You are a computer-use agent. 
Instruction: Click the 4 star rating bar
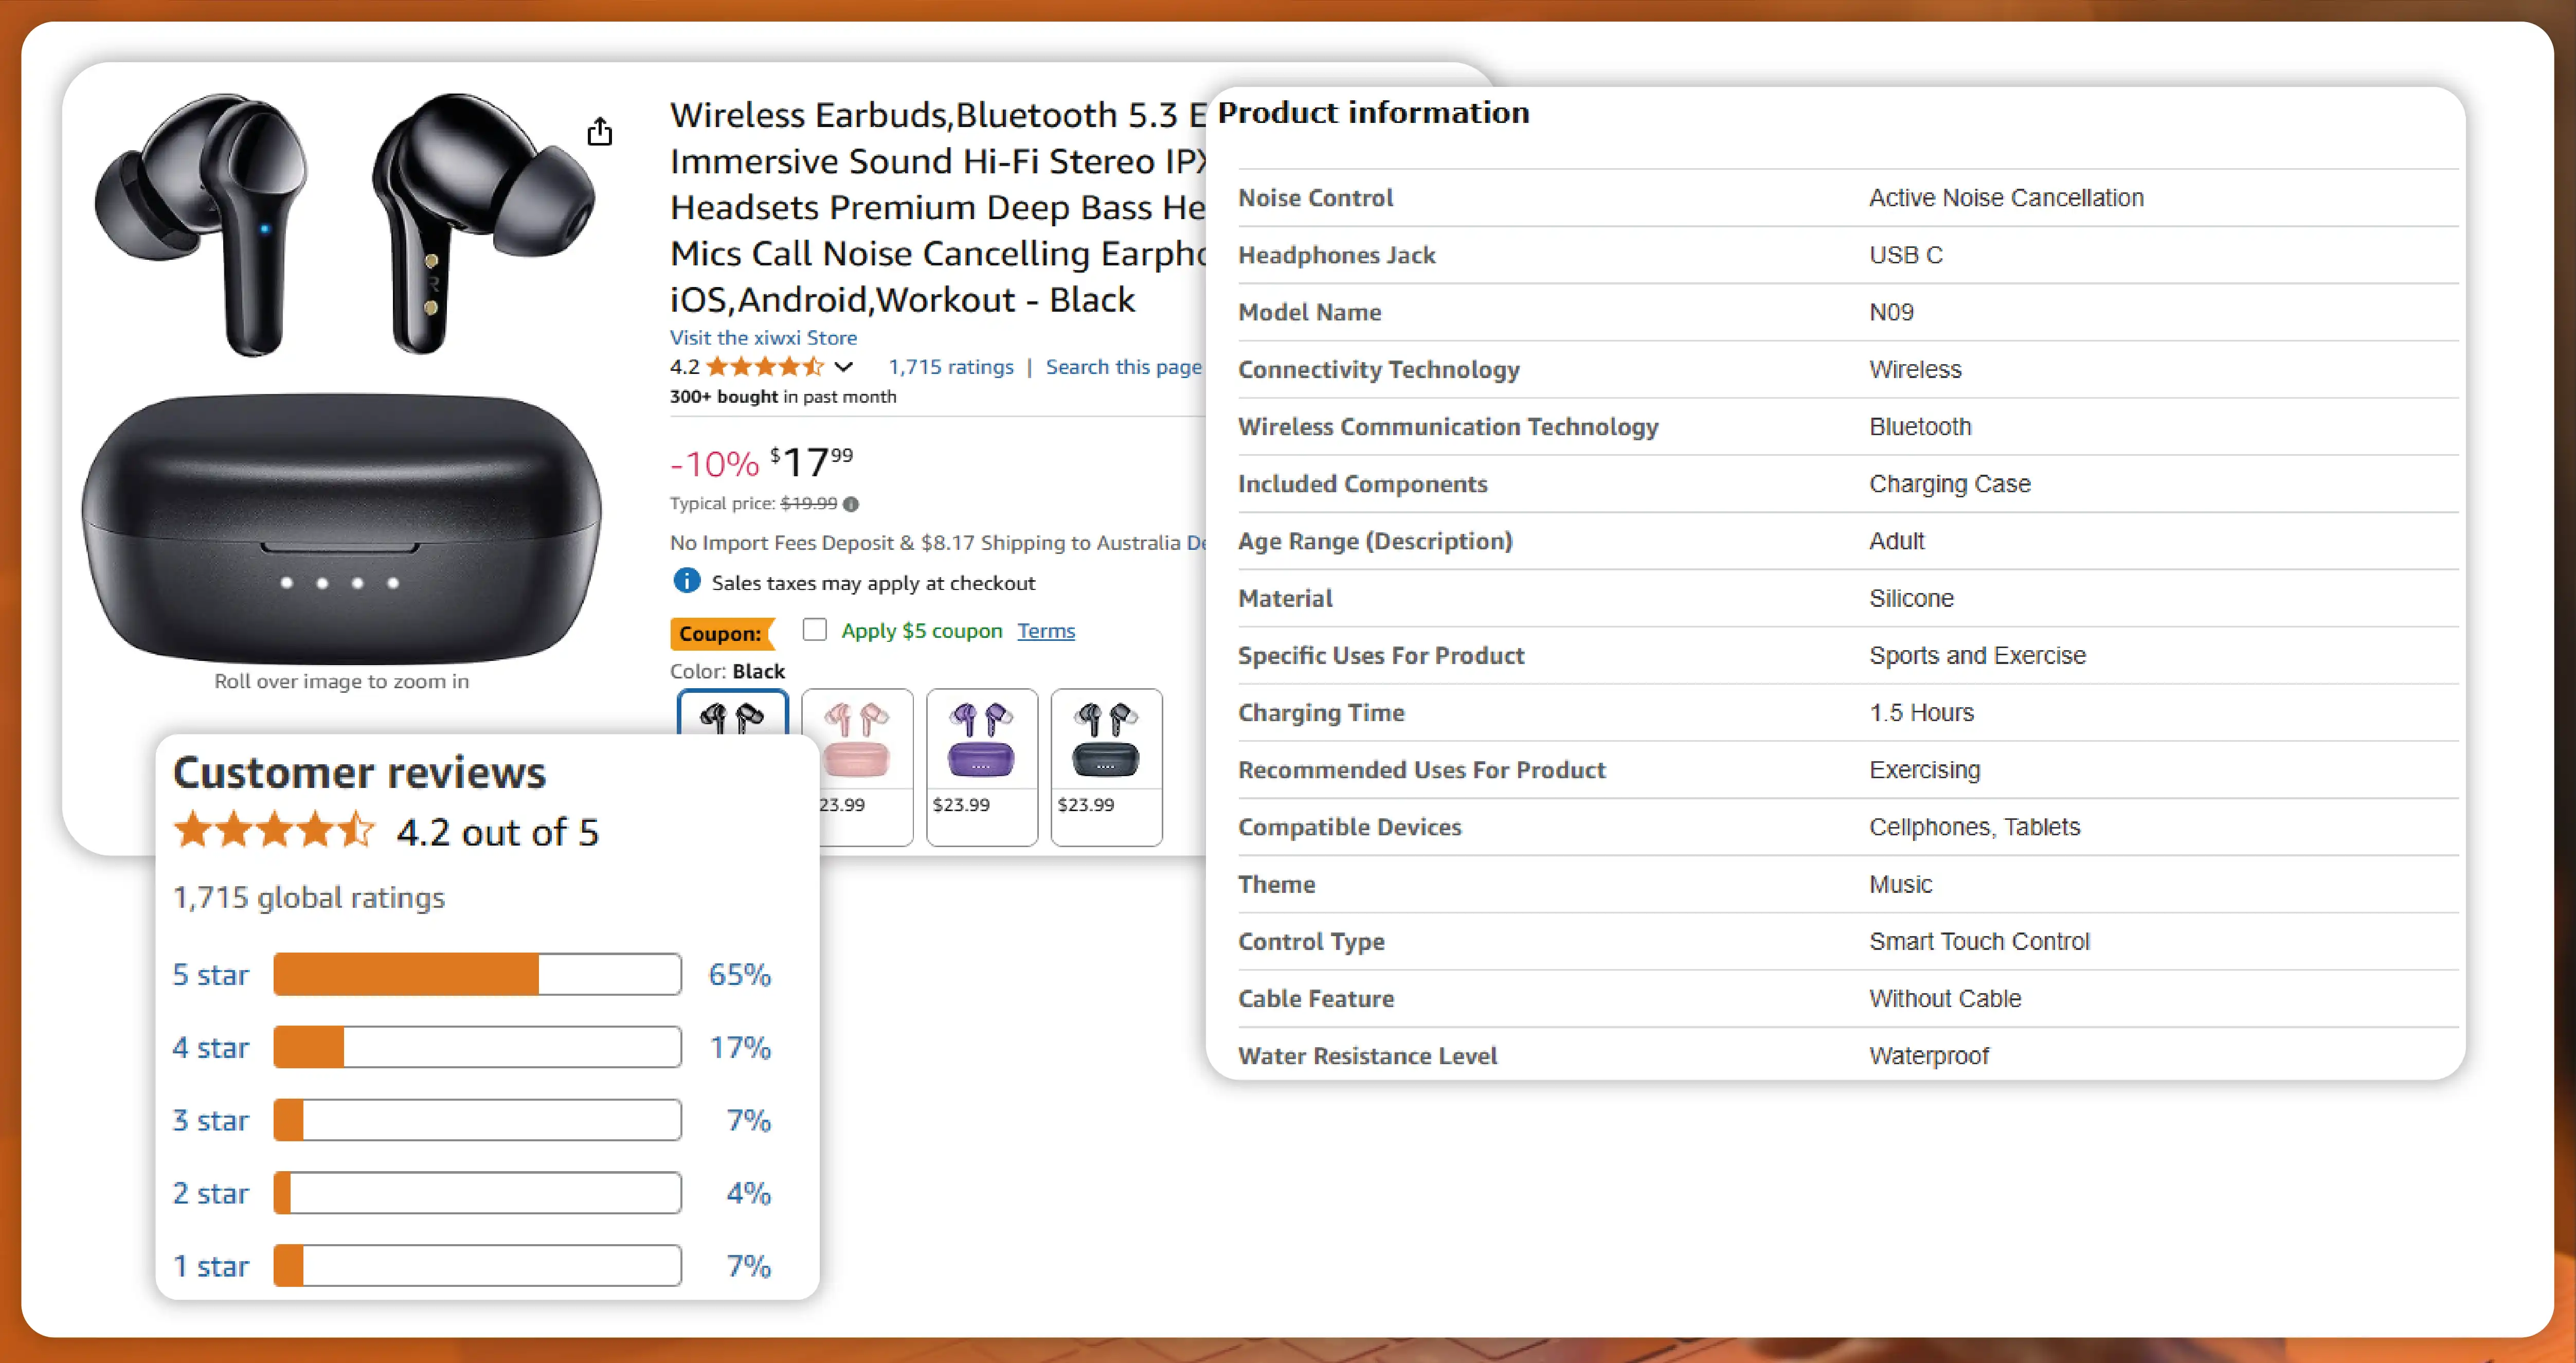[477, 1047]
